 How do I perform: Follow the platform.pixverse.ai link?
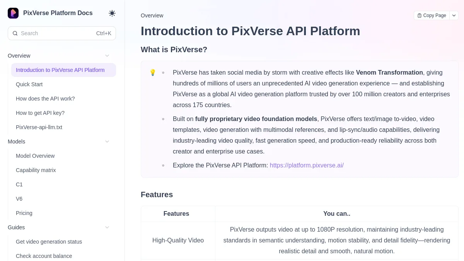point(307,165)
